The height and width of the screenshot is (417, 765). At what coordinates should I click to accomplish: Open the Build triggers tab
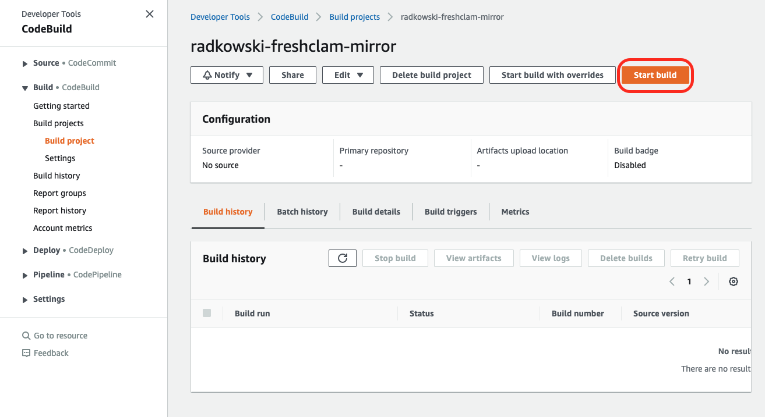(x=451, y=212)
